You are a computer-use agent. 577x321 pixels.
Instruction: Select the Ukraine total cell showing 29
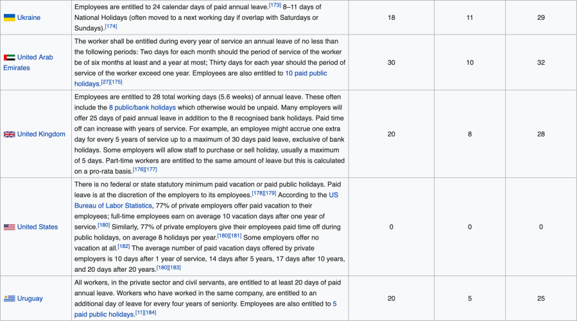tap(540, 17)
